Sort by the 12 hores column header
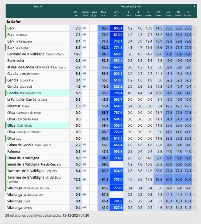201x224 pixels. (x=158, y=14)
